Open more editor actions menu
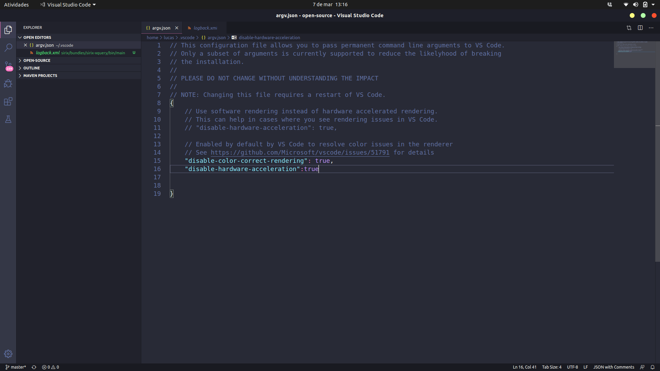Screen dimensions: 660x371 (x=651, y=28)
